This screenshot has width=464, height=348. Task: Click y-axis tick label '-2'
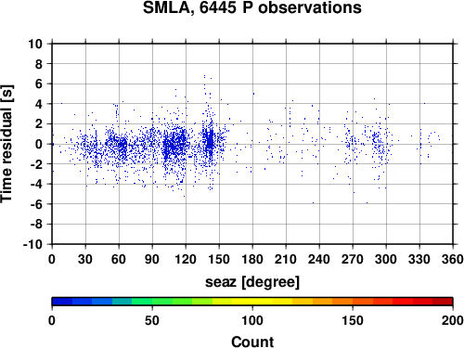point(36,164)
